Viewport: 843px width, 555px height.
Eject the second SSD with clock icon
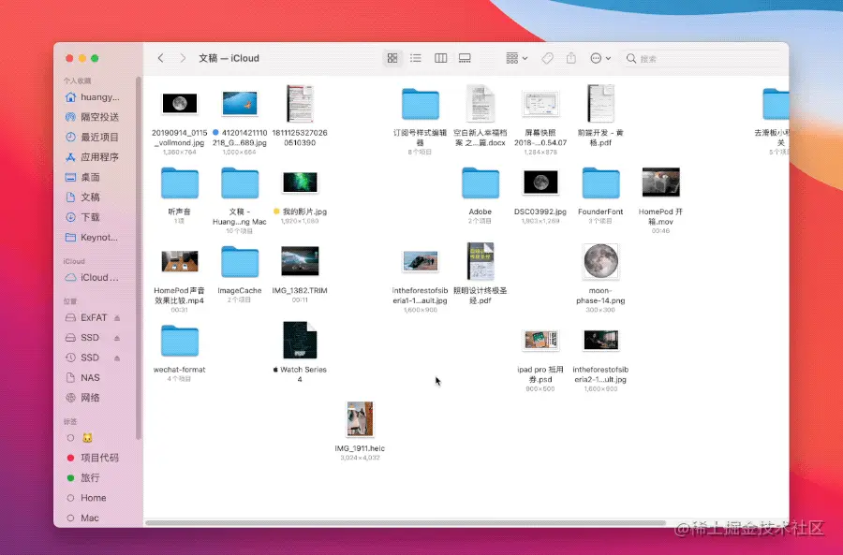click(117, 358)
